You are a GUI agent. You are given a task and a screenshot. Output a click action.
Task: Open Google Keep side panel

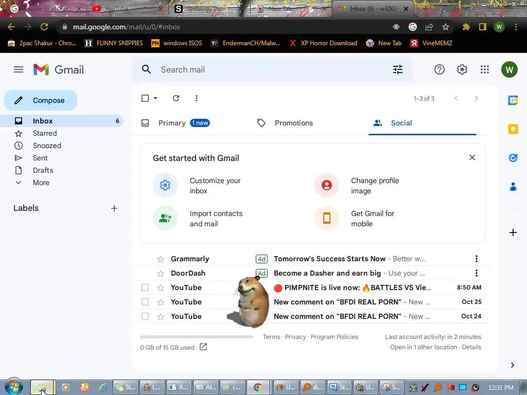coord(513,129)
